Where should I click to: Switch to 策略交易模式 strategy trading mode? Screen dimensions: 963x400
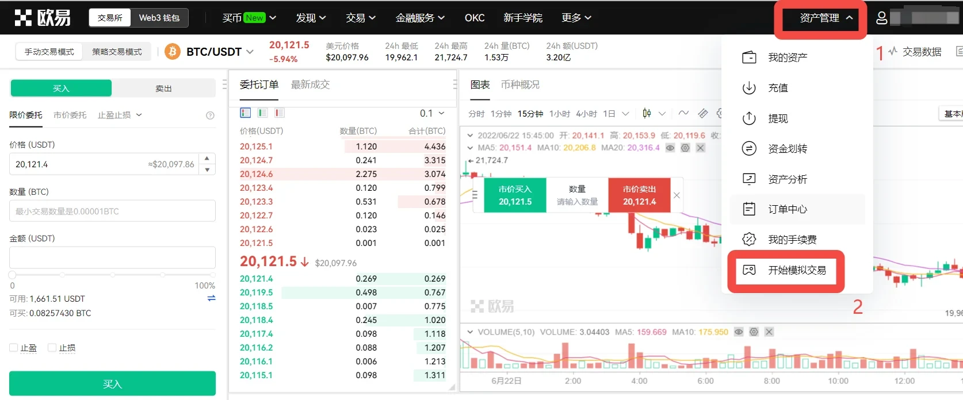117,52
